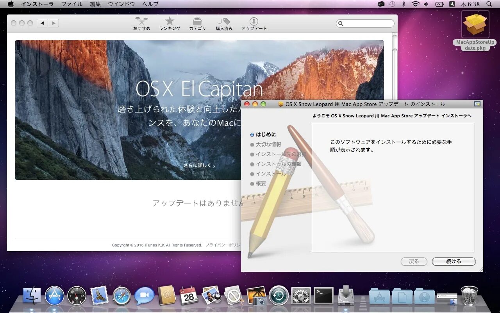Follow the さらに詳しく link on banner
Image resolution: width=500 pixels, height=313 pixels.
click(x=199, y=165)
